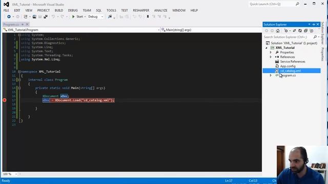Collapse the using directives outlining box
The height and width of the screenshot is (184, 328).
19,35
